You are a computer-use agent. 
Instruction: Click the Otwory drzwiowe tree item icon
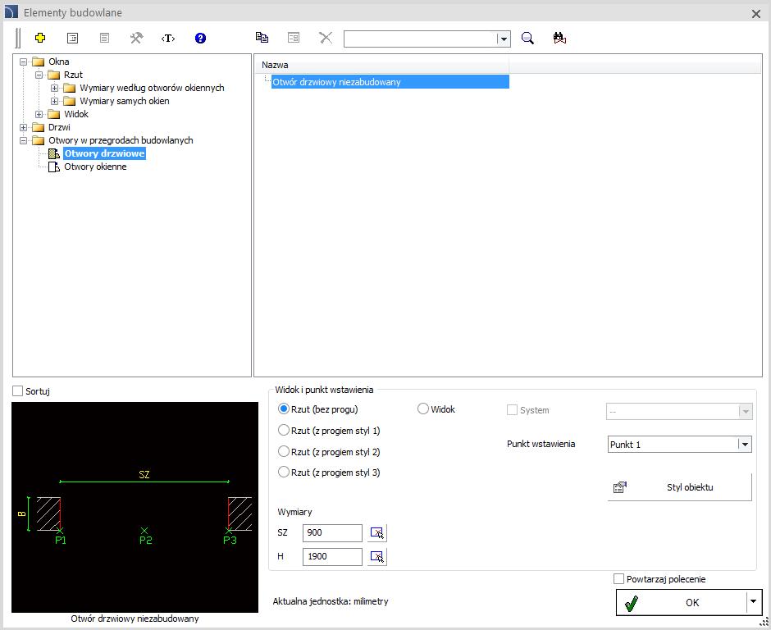54,154
